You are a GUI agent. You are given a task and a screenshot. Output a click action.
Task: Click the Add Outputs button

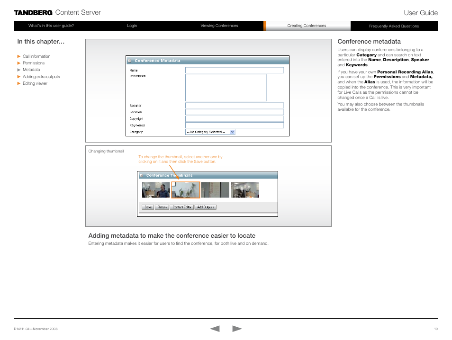206,207
